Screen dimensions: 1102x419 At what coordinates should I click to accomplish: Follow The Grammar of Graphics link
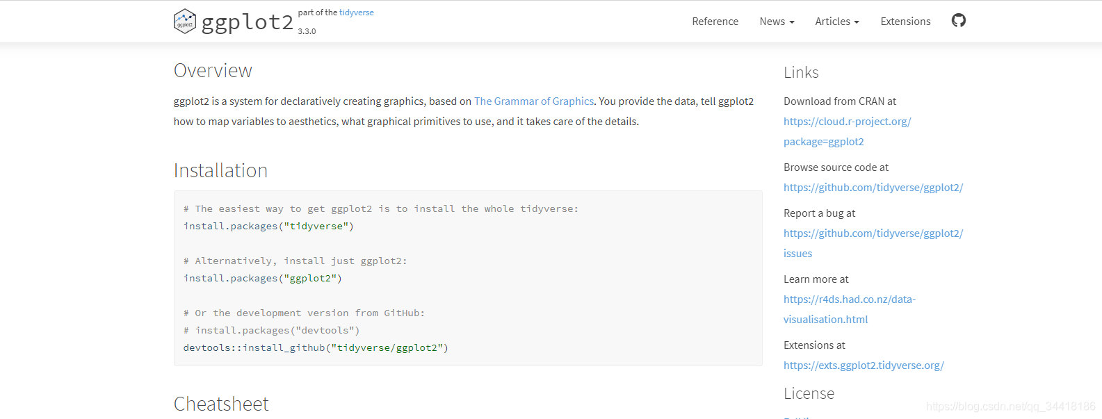coord(534,101)
